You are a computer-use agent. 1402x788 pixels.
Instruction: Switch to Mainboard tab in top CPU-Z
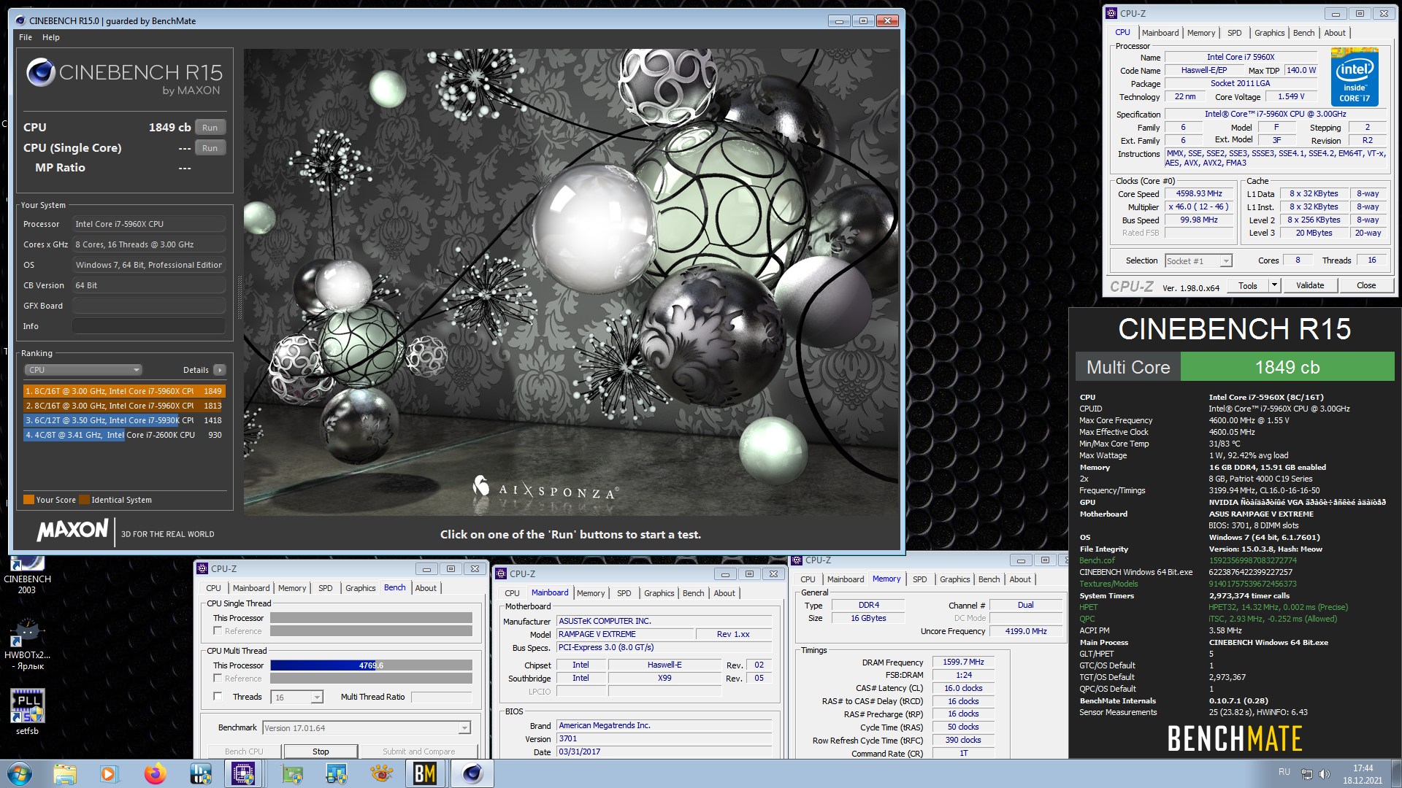pos(1160,33)
